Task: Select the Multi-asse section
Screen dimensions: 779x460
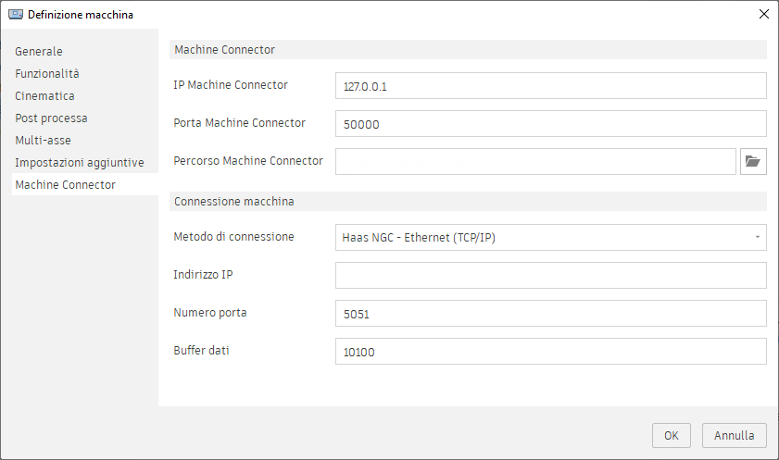Action: point(43,141)
